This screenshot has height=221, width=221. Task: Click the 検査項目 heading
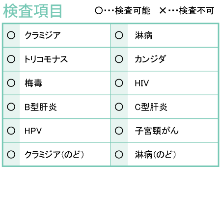point(32,11)
